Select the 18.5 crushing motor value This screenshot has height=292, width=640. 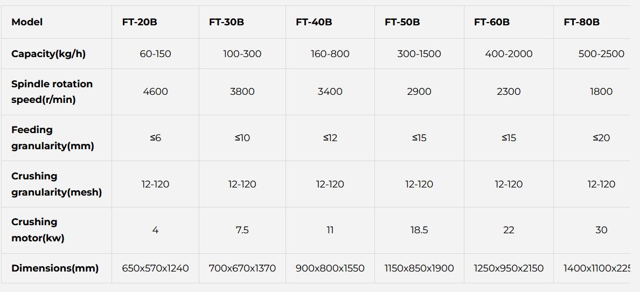click(x=419, y=230)
